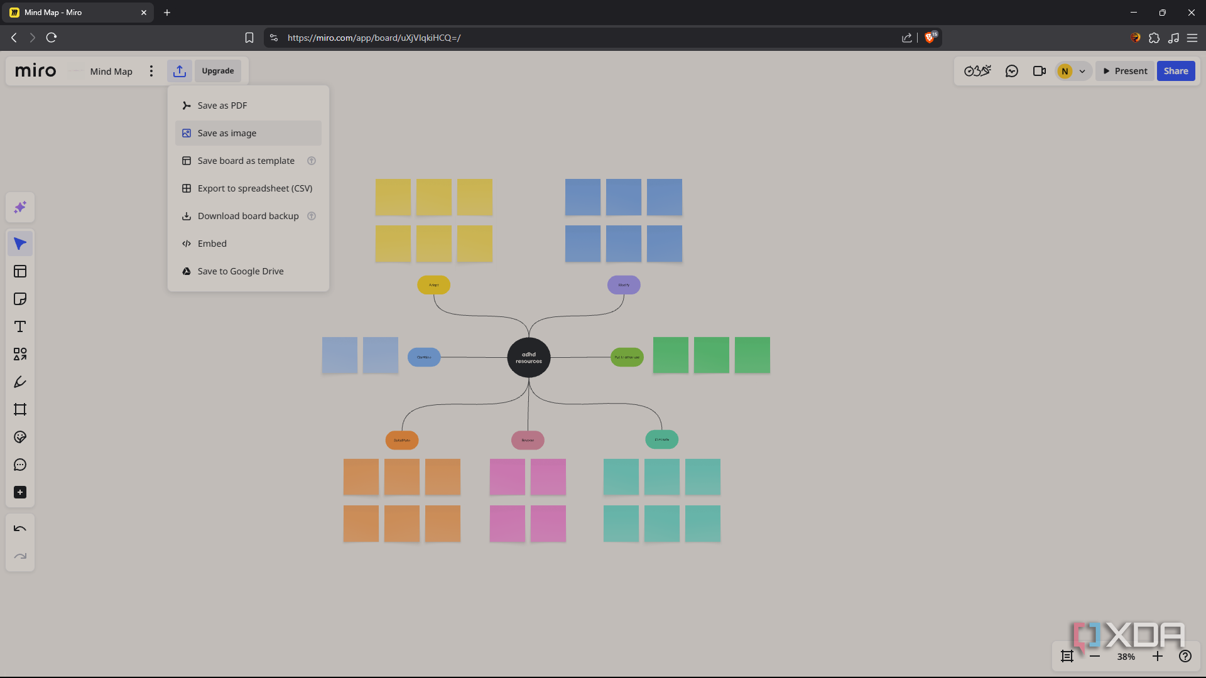Select the Text tool in sidebar
1206x678 pixels.
click(x=20, y=326)
